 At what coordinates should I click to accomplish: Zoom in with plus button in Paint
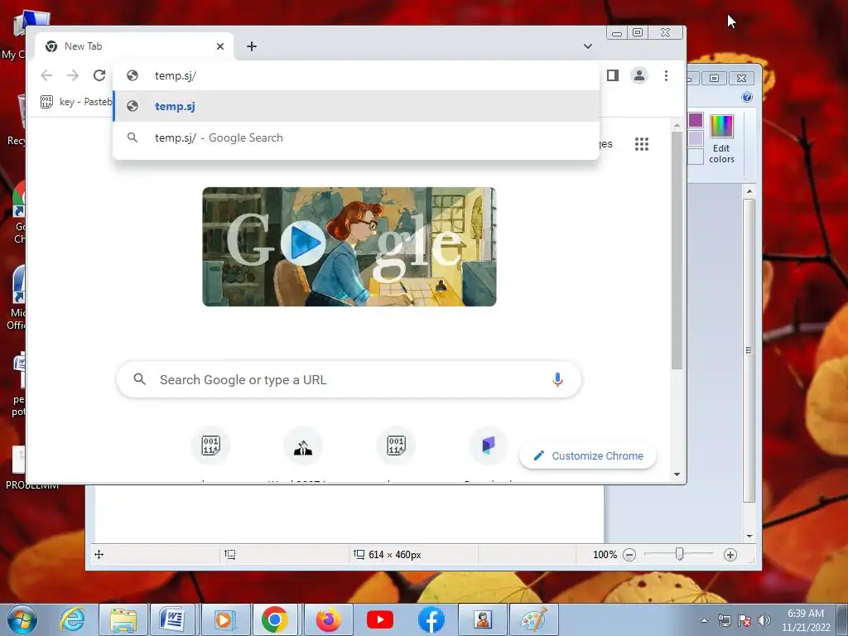click(x=730, y=555)
